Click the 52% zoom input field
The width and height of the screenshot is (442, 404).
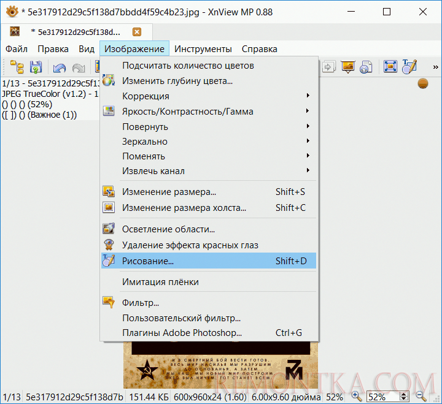click(x=383, y=397)
